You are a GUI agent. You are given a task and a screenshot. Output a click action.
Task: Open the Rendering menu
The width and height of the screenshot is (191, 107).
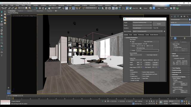pos(61,5)
